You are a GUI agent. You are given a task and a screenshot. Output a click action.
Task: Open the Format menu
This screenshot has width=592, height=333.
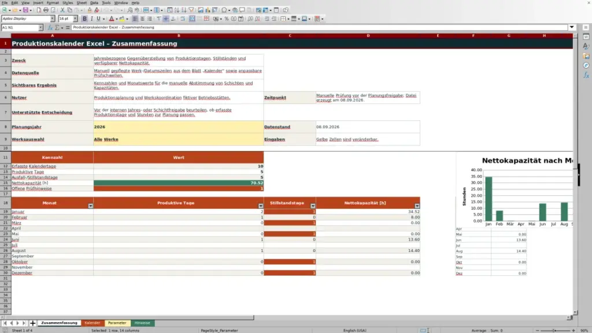pyautogui.click(x=53, y=3)
